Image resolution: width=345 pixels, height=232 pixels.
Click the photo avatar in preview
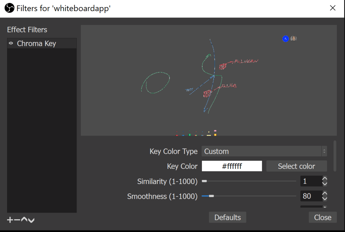point(294,39)
